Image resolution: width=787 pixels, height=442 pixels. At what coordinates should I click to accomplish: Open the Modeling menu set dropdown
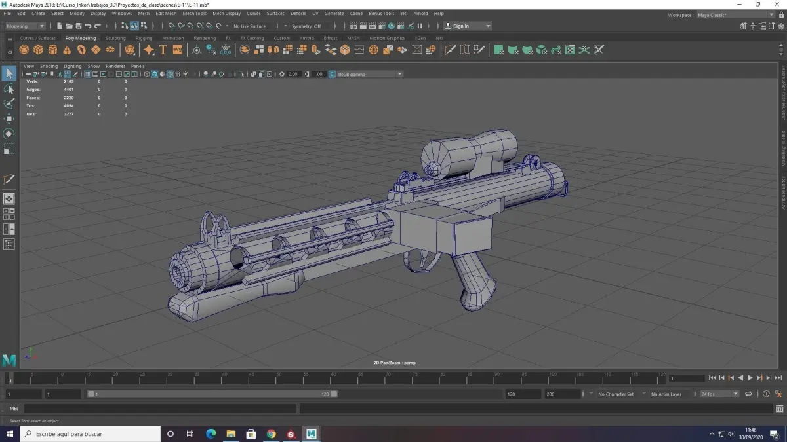click(26, 26)
